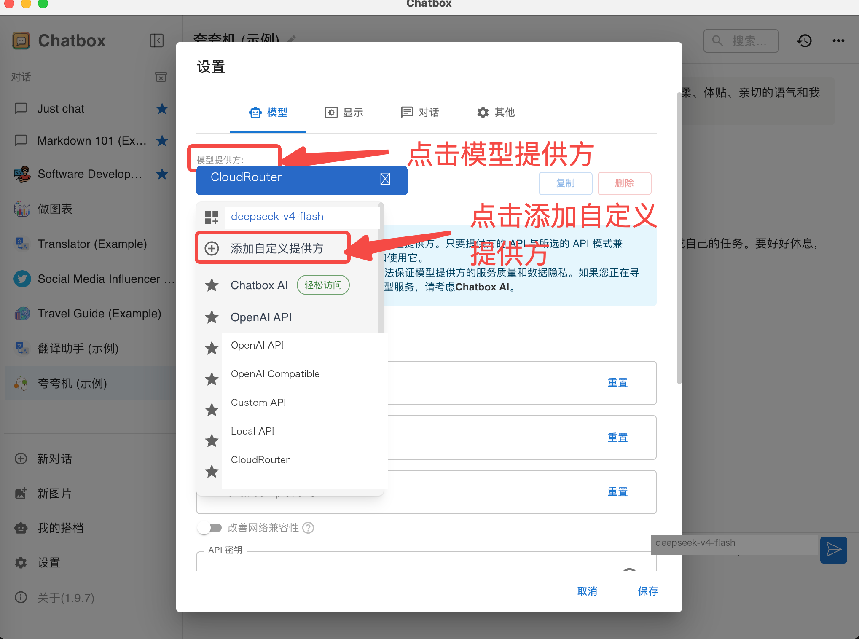The image size is (859, 639).
Task: Click the 保存 button
Action: pyautogui.click(x=648, y=591)
